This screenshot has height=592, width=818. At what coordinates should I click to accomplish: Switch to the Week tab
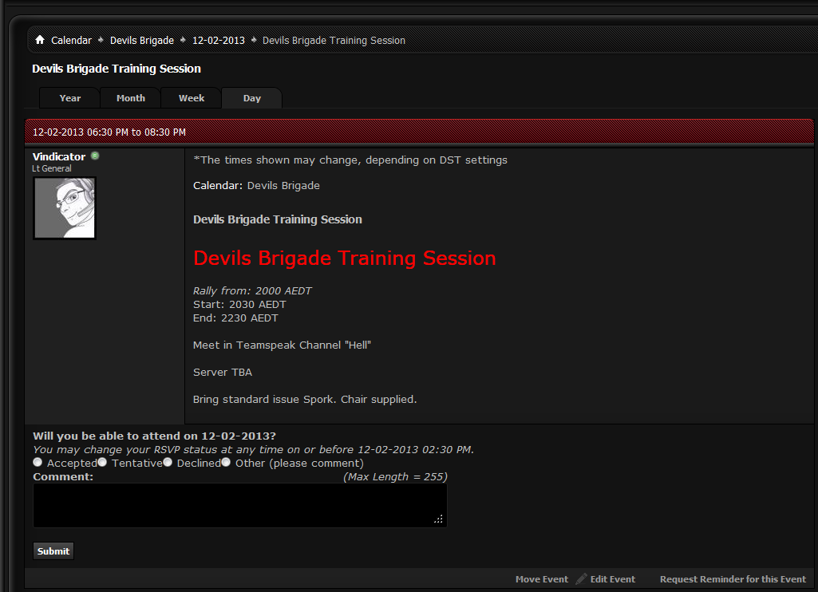[192, 98]
